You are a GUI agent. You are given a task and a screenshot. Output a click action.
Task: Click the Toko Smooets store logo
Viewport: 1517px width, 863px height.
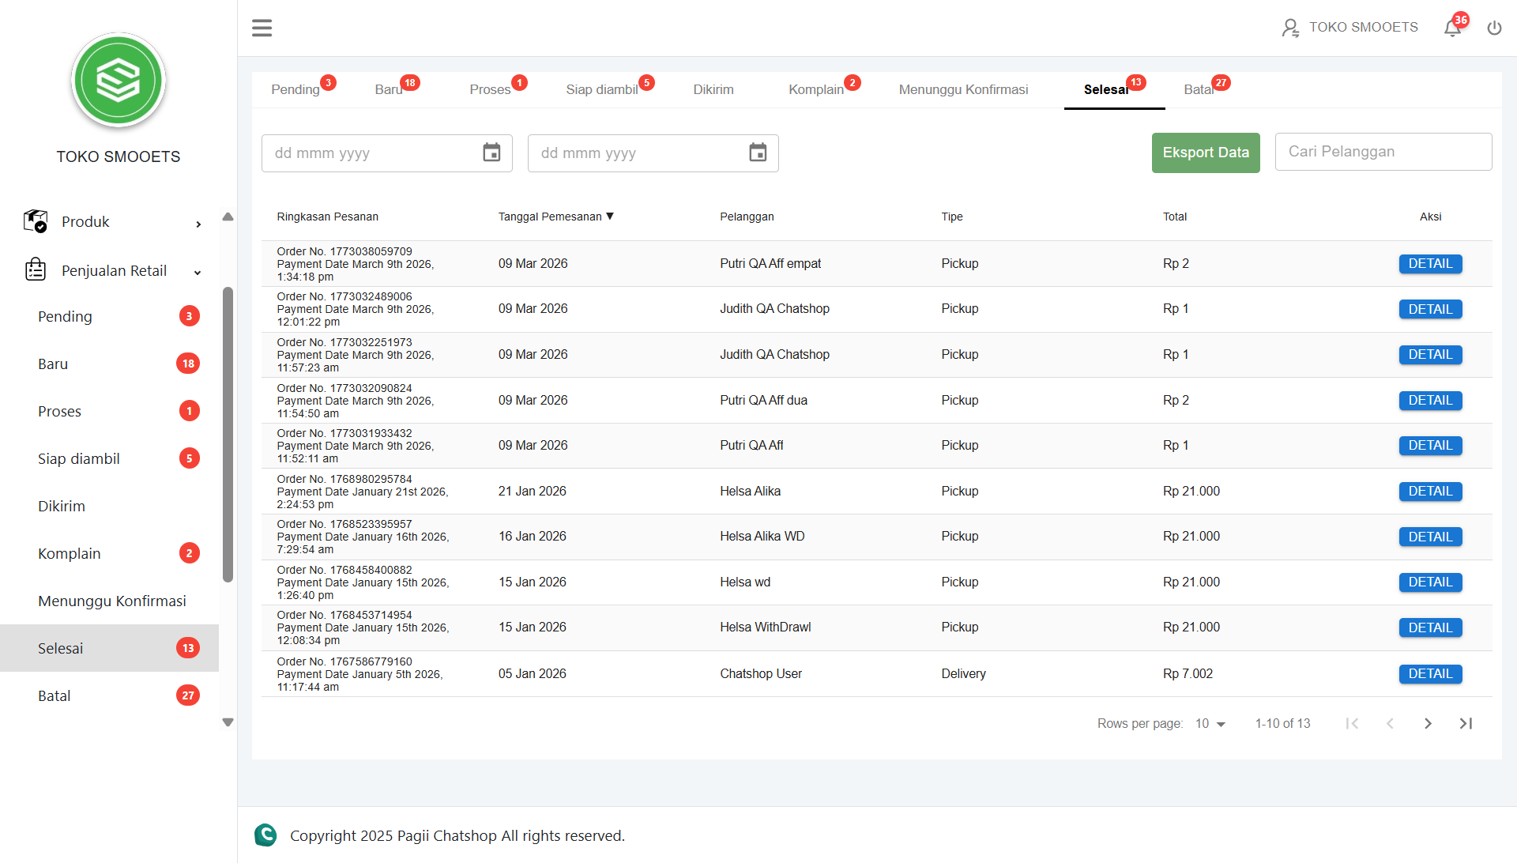tap(119, 81)
